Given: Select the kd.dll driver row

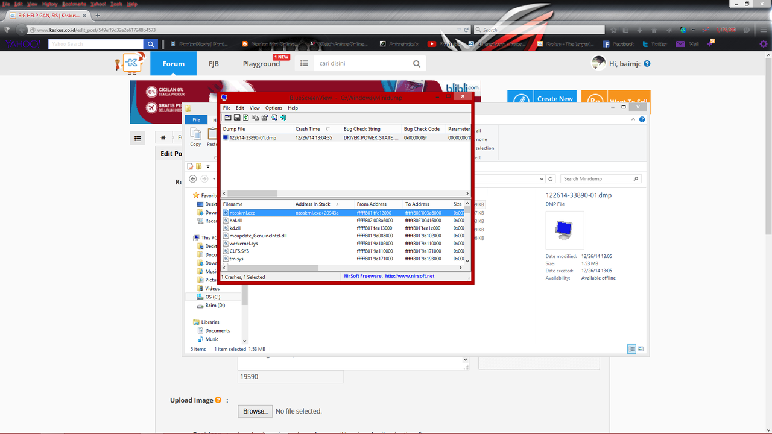Looking at the screenshot, I should [343, 228].
